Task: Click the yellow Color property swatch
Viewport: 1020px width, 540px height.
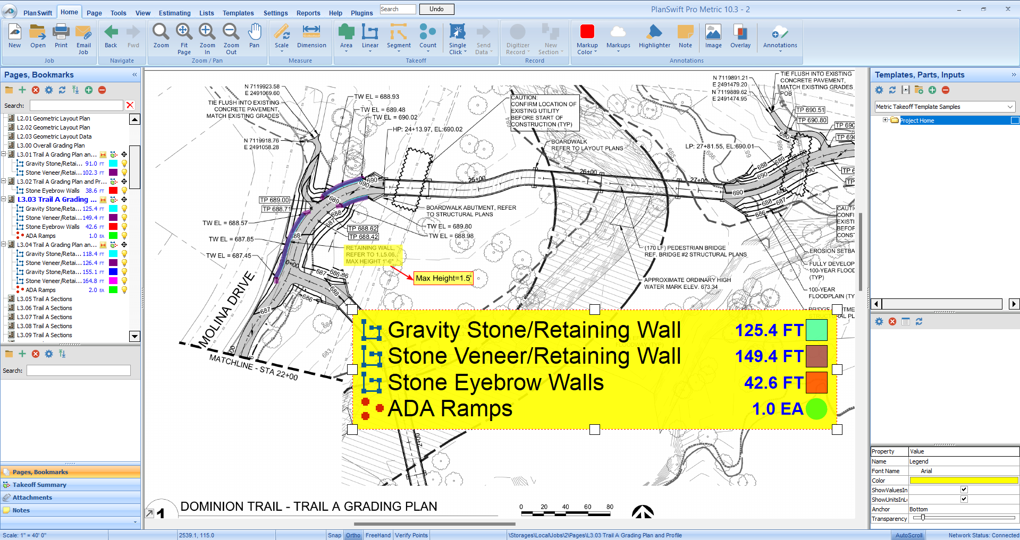Action: 964,480
